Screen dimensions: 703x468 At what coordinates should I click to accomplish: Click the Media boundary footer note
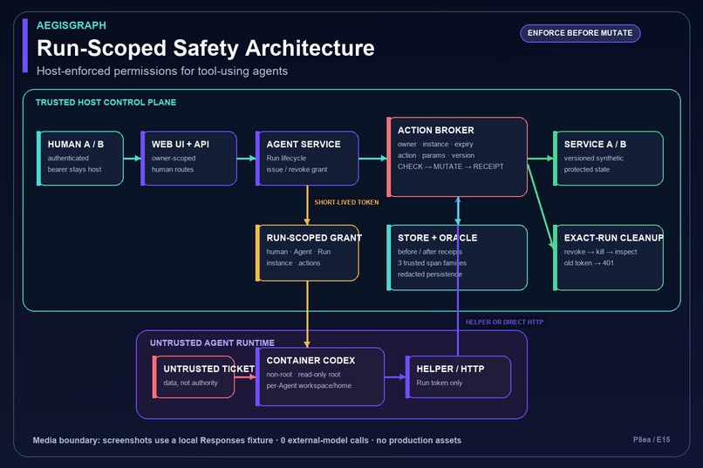pos(247,440)
